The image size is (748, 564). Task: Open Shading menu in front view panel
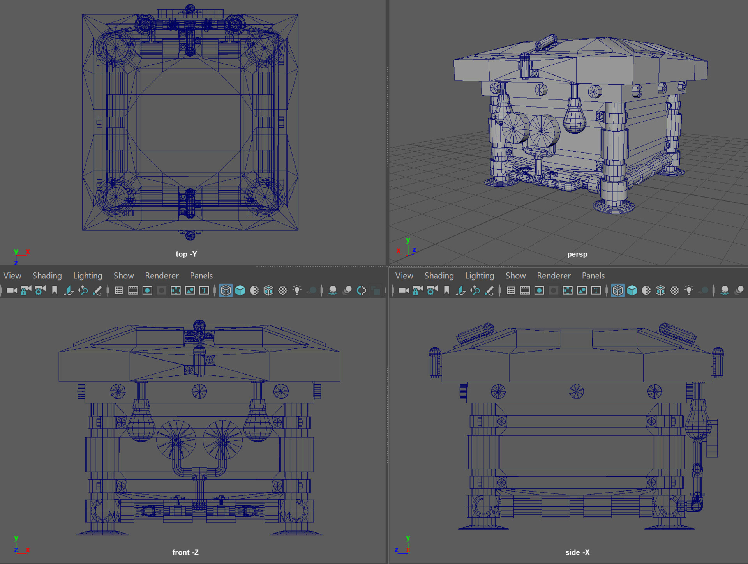(x=47, y=276)
